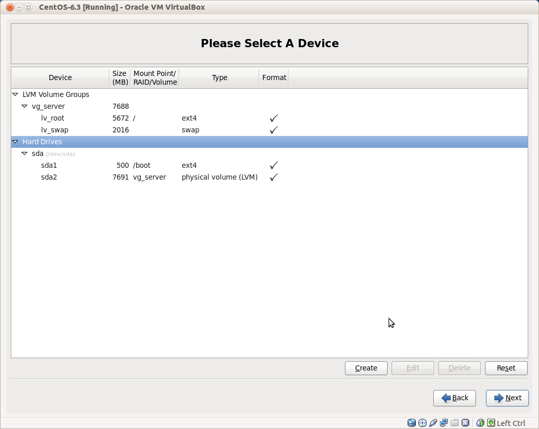The width and height of the screenshot is (539, 429).
Task: Click the Left Ctrl host key label
Action: [x=511, y=423]
